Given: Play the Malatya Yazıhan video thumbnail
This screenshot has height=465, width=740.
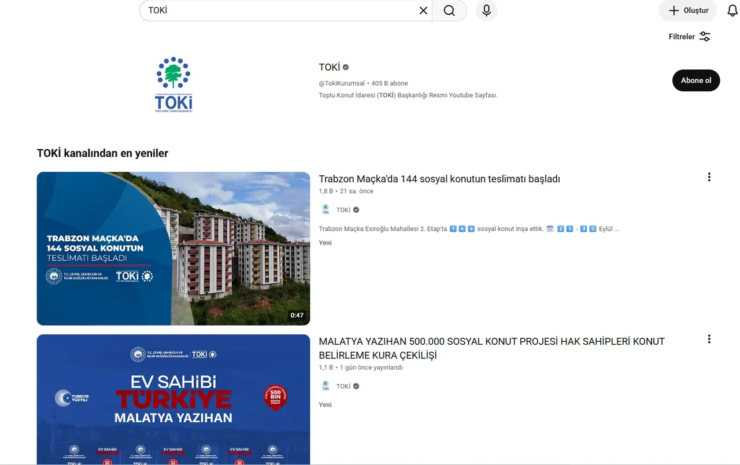Looking at the screenshot, I should tap(173, 400).
